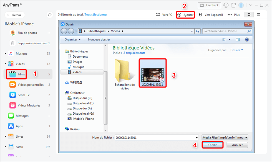Open Vidéos Musicales category
272x162 pixels.
tap(29, 106)
